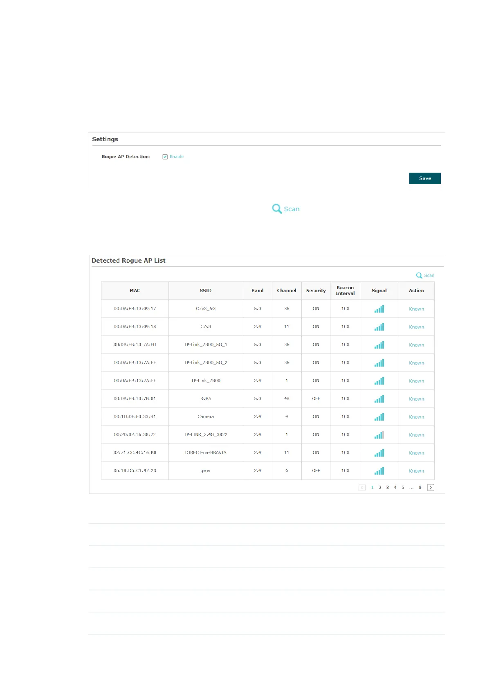Select MAC address 00:0A:EB:13:09:17
This screenshot has height=689, width=487.
135,309
